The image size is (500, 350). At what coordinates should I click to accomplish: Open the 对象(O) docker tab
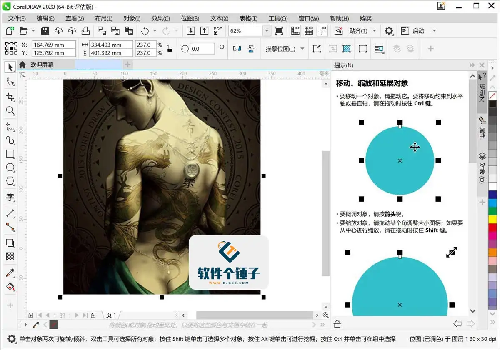482,167
